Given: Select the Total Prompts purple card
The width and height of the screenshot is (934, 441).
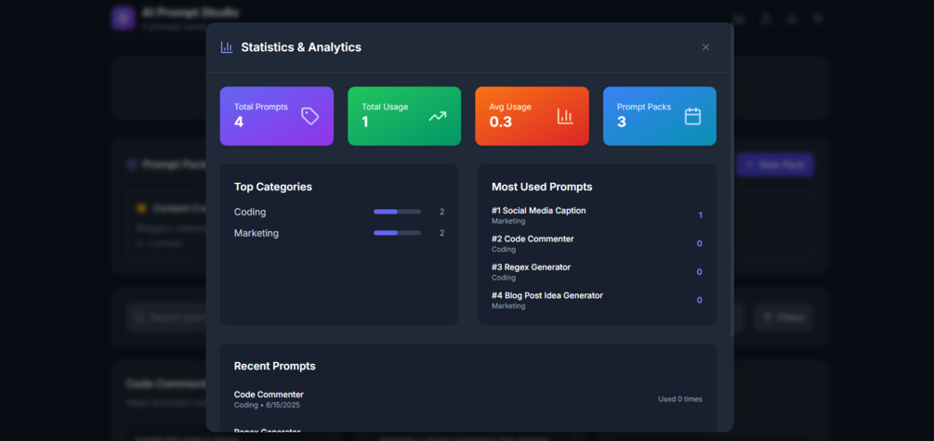Looking at the screenshot, I should (x=276, y=116).
